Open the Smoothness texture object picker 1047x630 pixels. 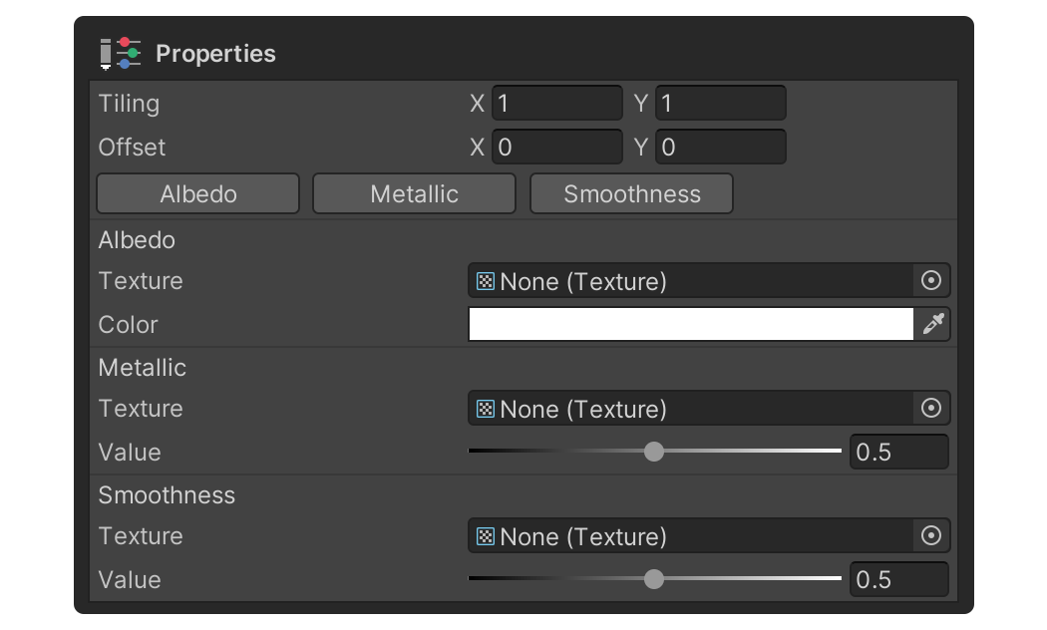coord(929,535)
